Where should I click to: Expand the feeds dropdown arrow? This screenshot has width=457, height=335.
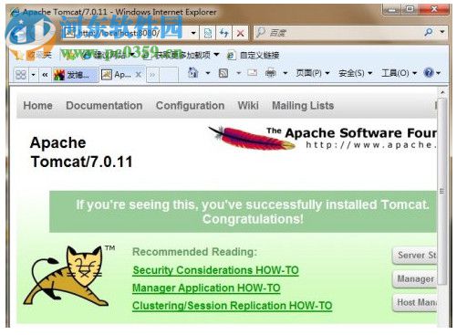click(x=239, y=73)
